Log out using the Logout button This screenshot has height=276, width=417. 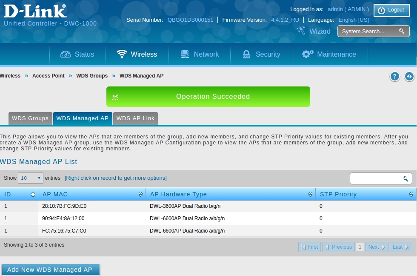(391, 10)
